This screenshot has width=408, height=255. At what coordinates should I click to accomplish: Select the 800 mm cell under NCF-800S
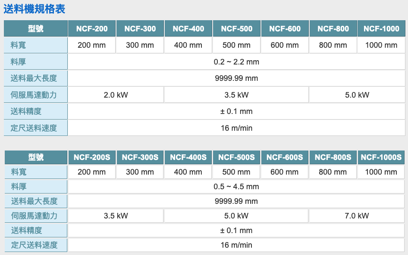click(333, 172)
